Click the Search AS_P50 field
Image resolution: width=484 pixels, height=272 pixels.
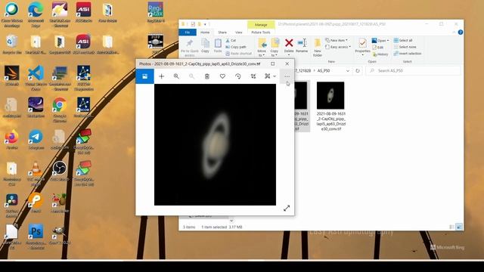(413, 70)
